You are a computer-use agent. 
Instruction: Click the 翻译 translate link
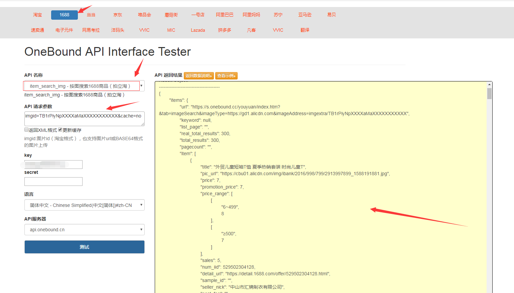(x=304, y=30)
